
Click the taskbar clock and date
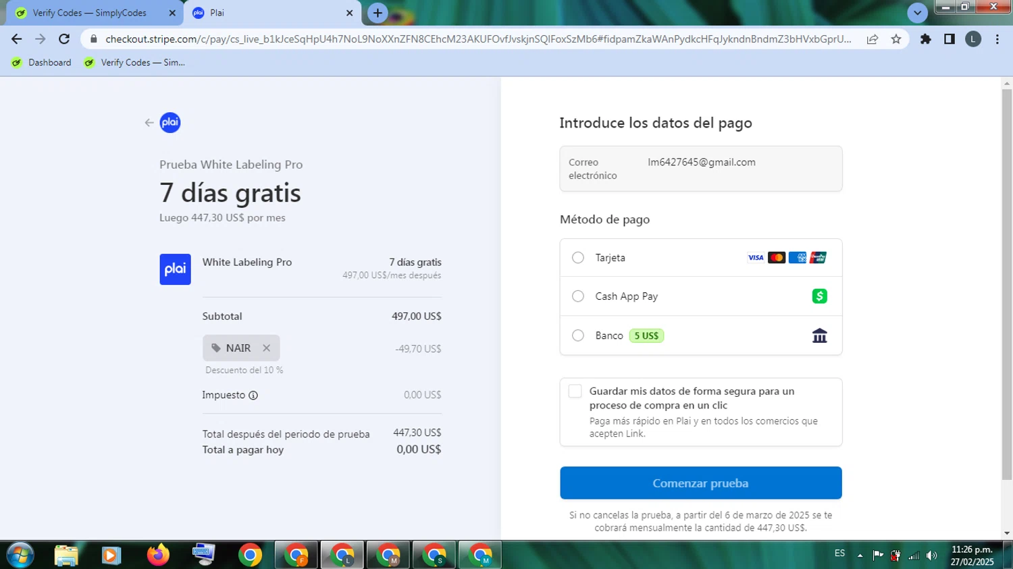972,556
